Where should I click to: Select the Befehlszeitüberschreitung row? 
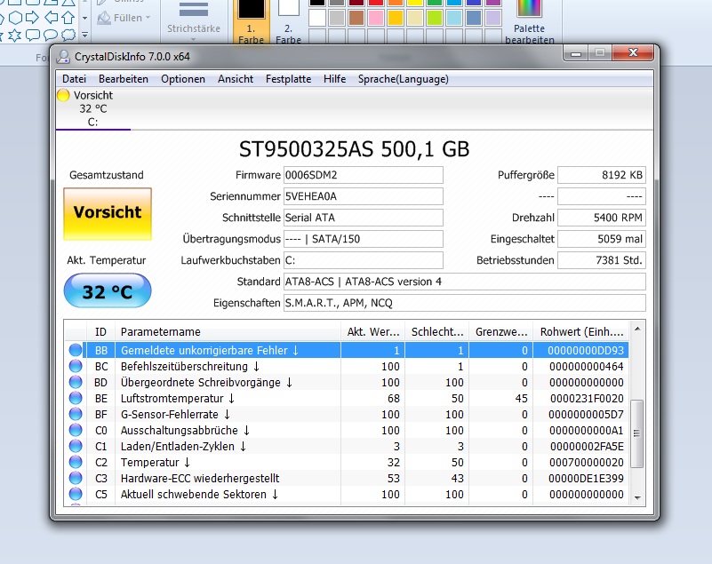click(x=347, y=366)
